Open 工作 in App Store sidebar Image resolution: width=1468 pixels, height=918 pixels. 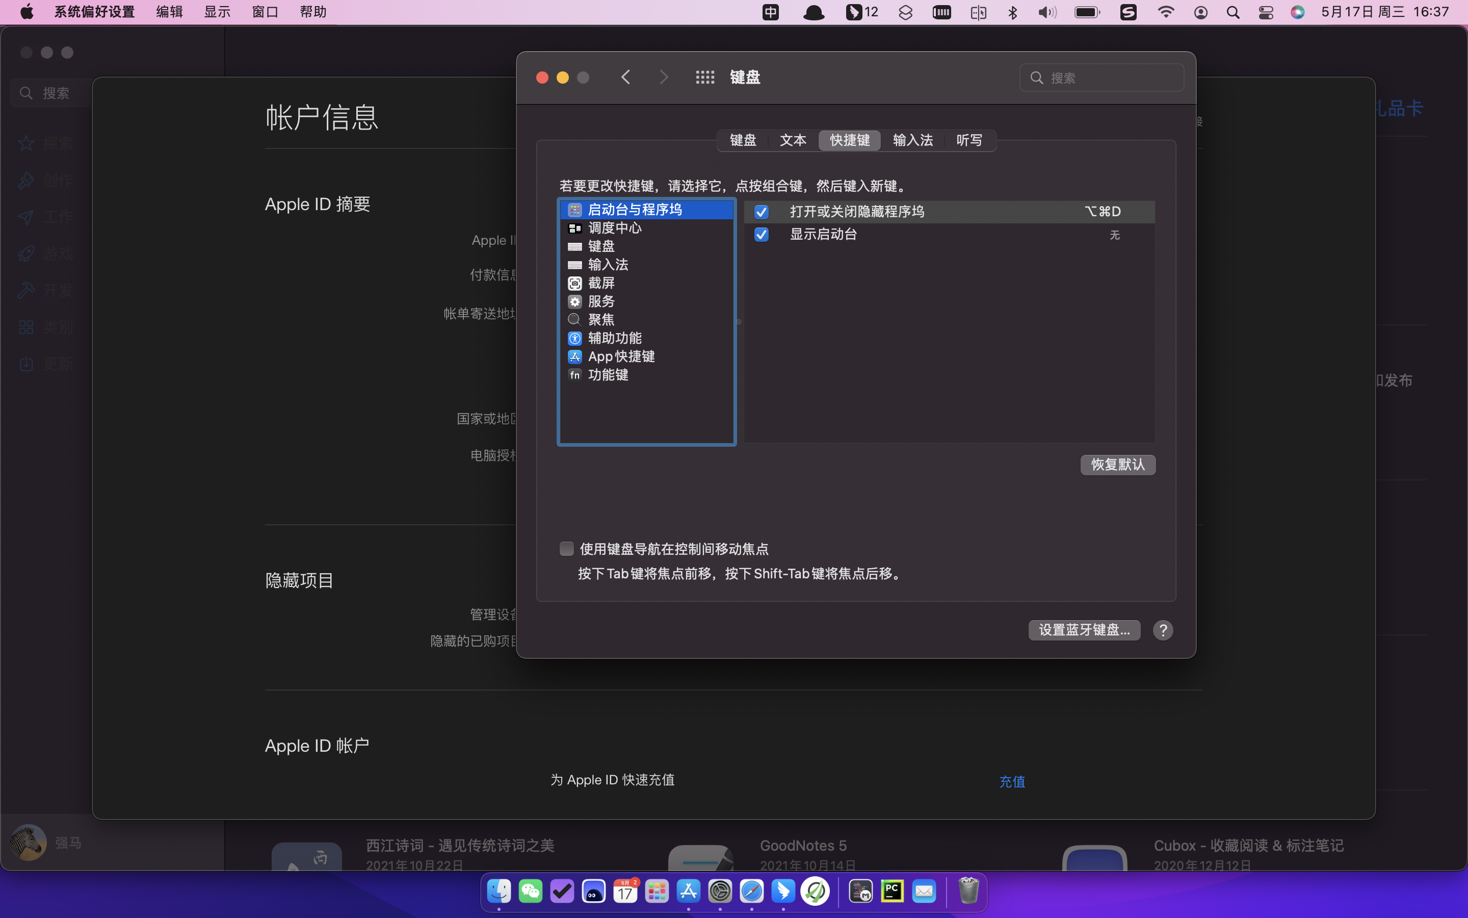pyautogui.click(x=46, y=217)
